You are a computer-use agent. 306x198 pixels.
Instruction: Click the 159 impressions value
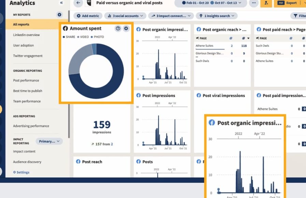102,125
